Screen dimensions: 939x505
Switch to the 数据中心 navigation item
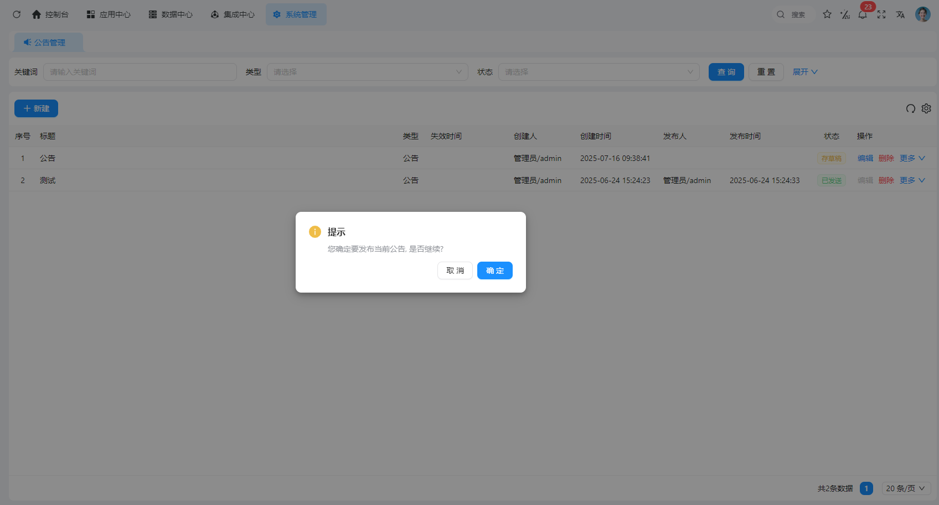[x=171, y=14]
